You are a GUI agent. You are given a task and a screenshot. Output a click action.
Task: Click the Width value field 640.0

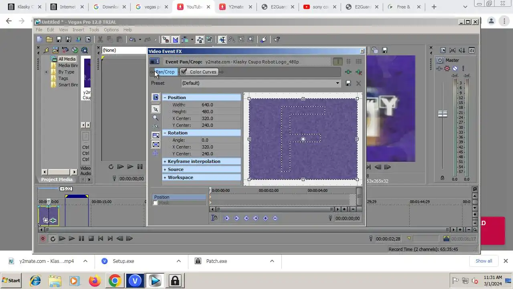pyautogui.click(x=220, y=105)
